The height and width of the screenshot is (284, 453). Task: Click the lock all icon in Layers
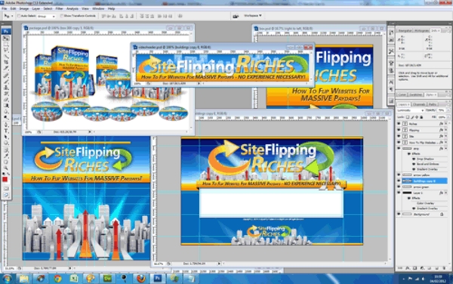(x=421, y=117)
